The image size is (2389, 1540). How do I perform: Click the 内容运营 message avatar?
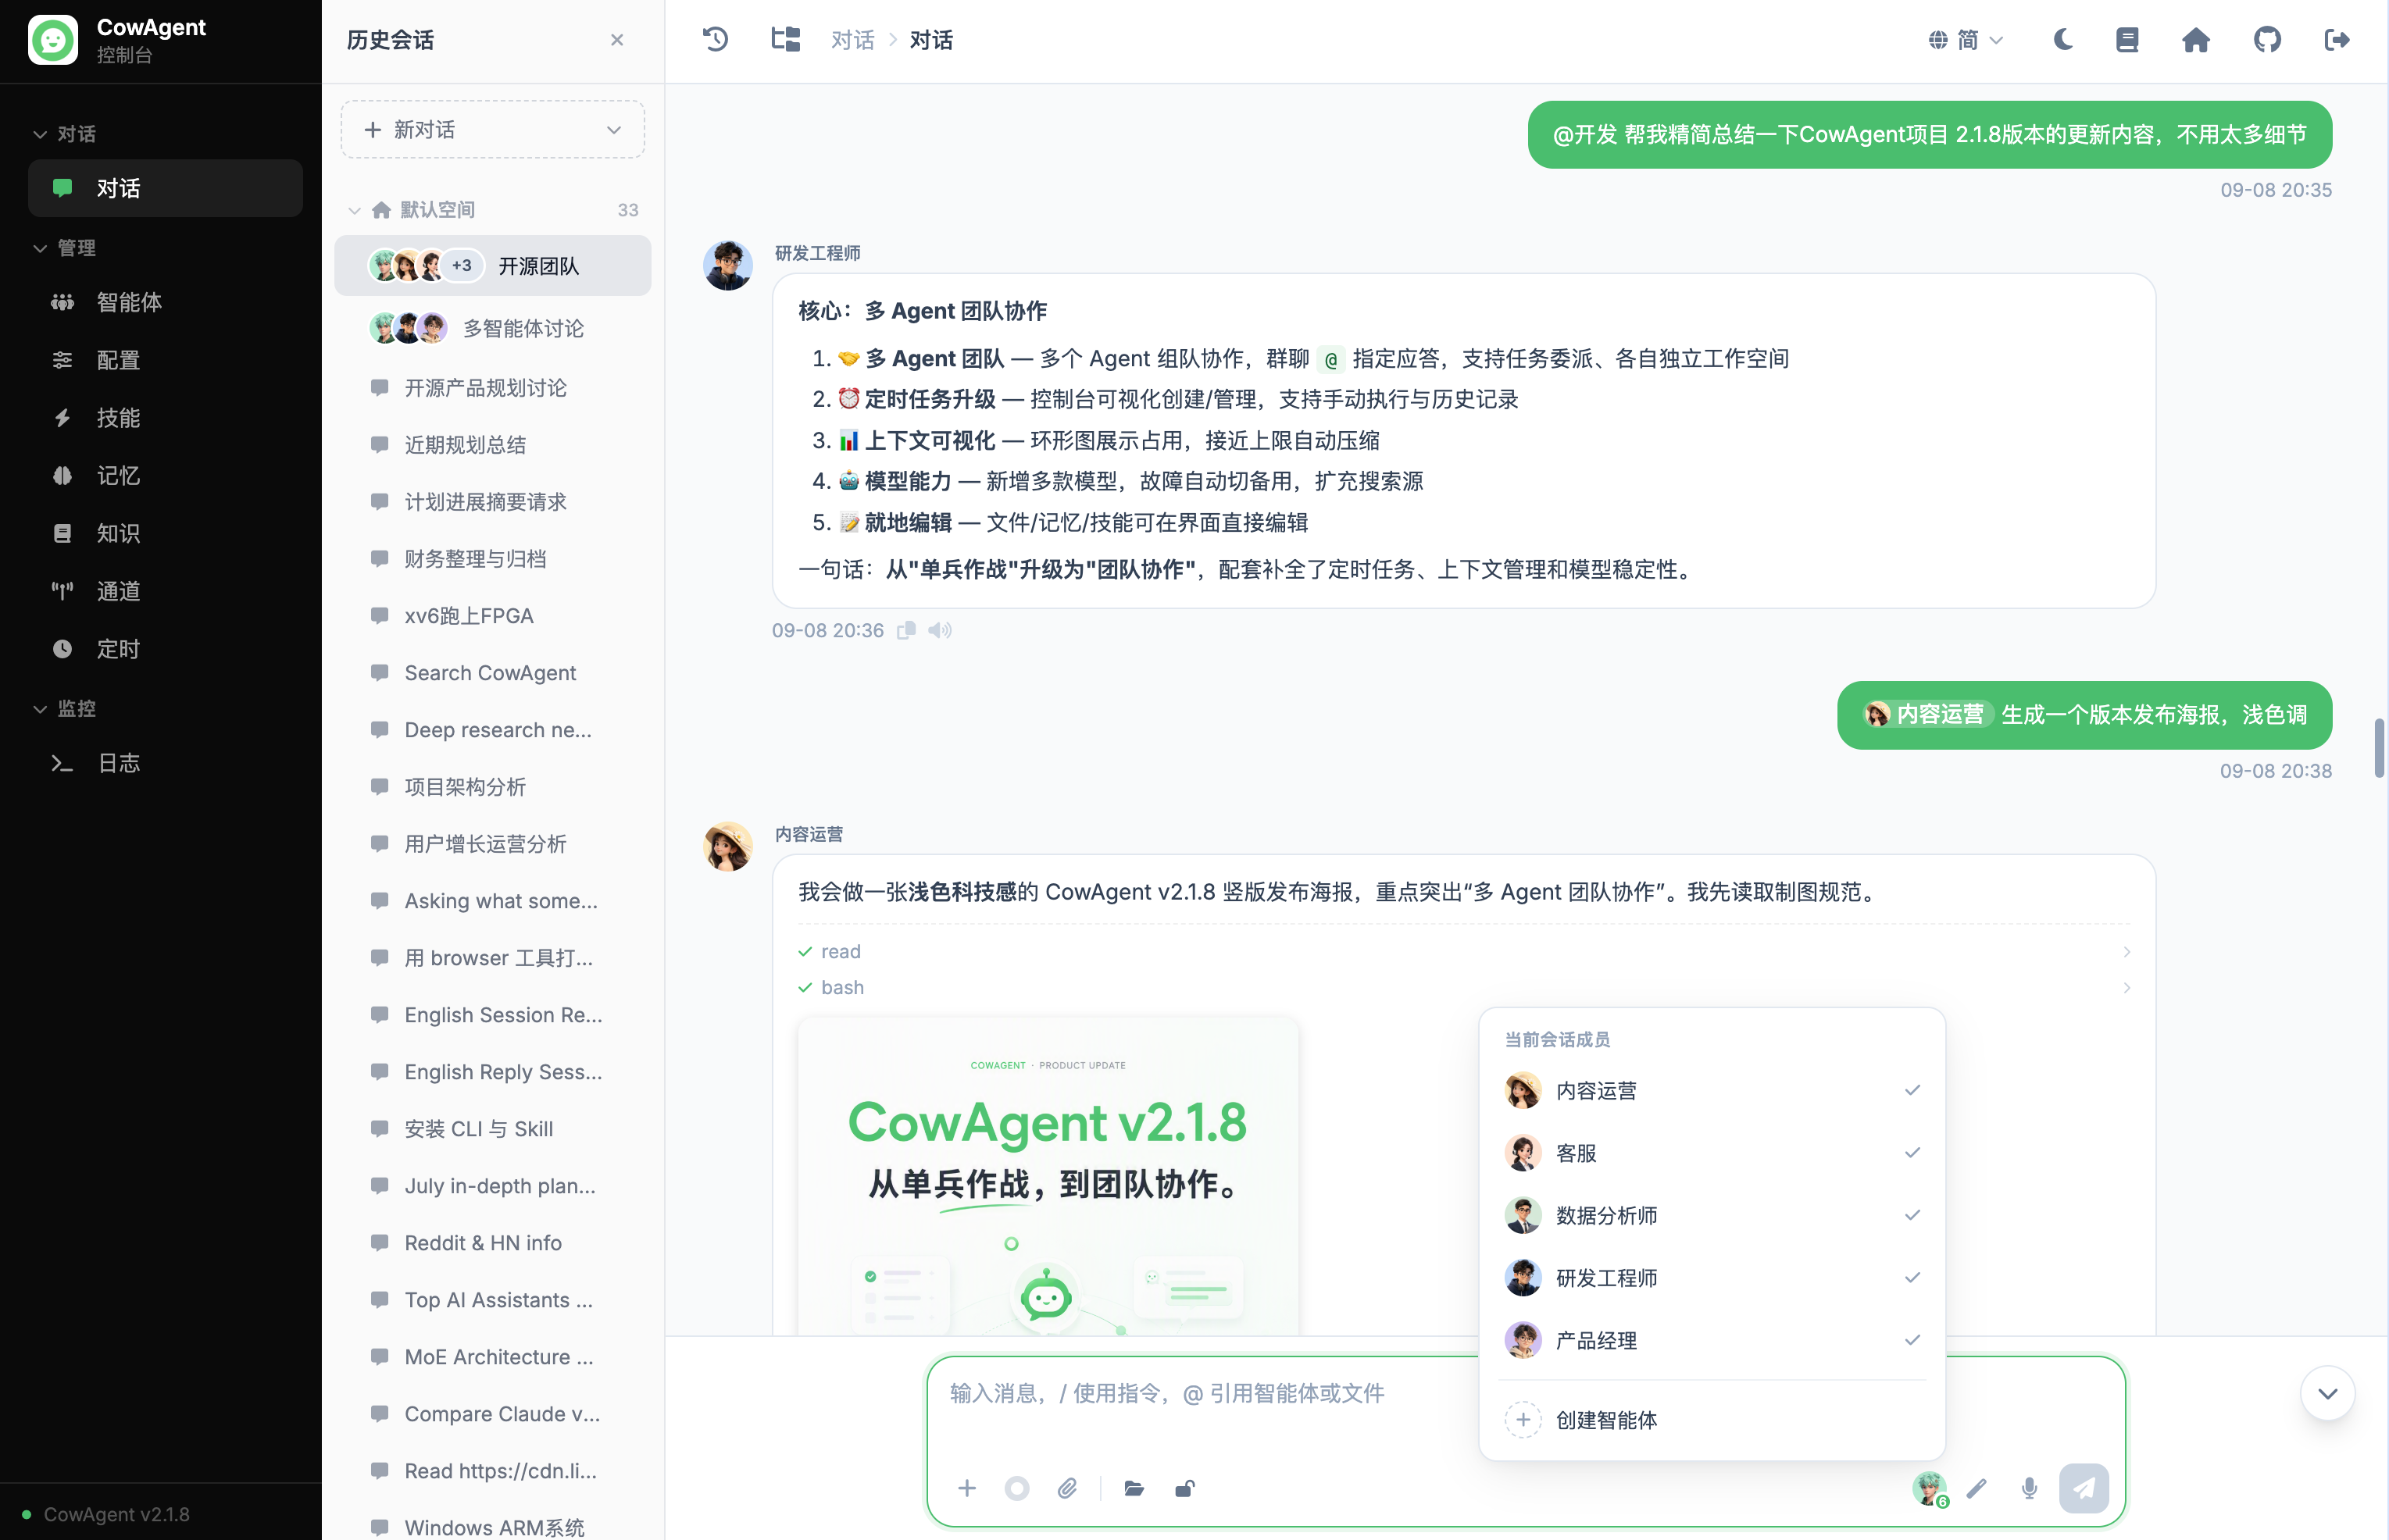click(x=728, y=847)
